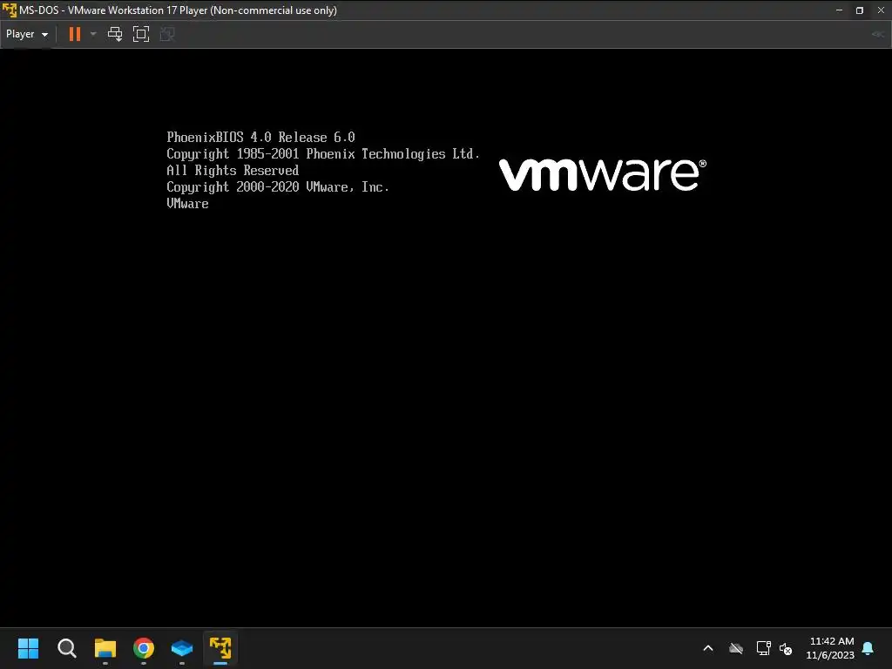Open Google Chrome from the taskbar
The image size is (892, 669).
coord(144,648)
